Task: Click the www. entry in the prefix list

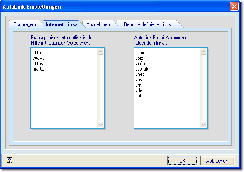Action: (x=38, y=58)
